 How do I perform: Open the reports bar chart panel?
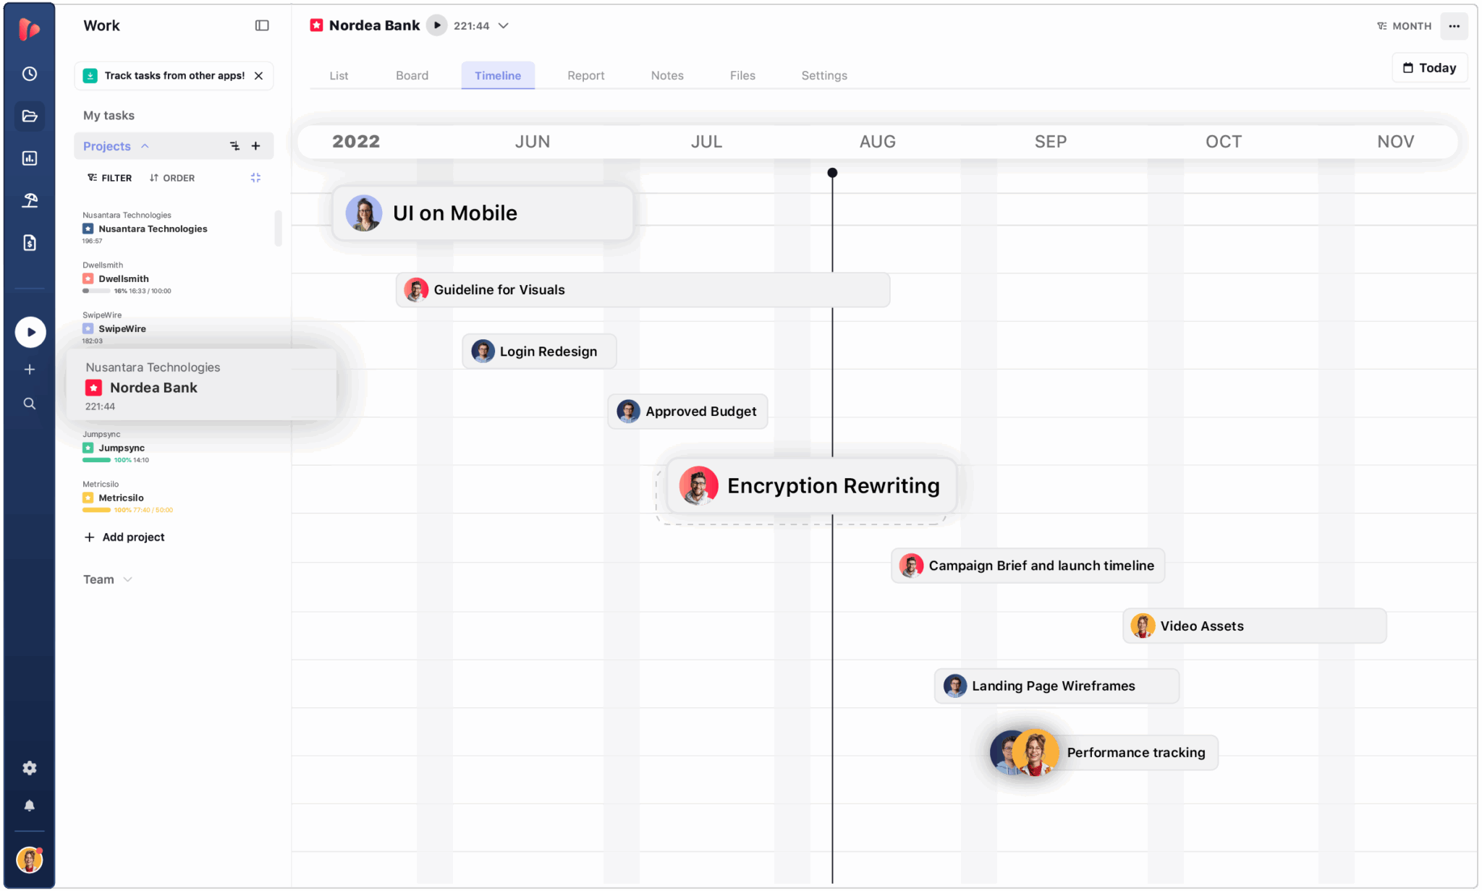[30, 158]
